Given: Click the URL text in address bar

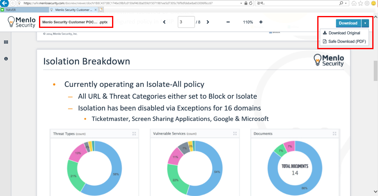Looking at the screenshot, I should tap(118, 3).
